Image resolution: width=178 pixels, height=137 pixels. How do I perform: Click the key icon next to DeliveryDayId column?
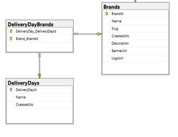point(11,90)
